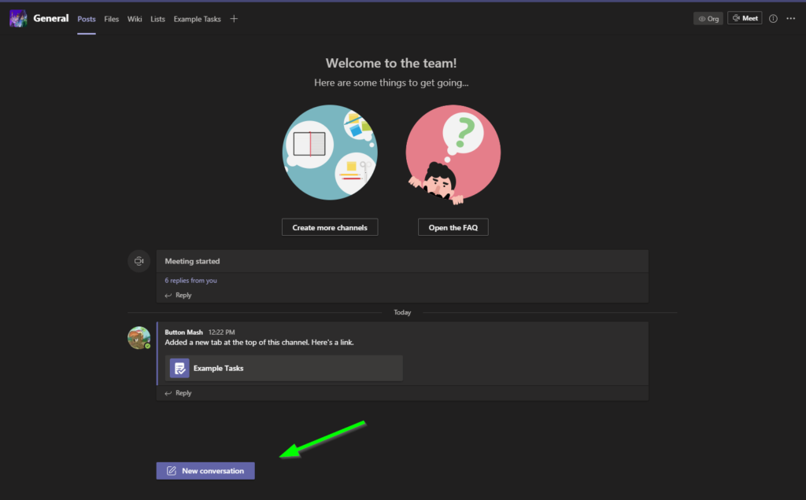Switch to the Files tab

(x=111, y=19)
